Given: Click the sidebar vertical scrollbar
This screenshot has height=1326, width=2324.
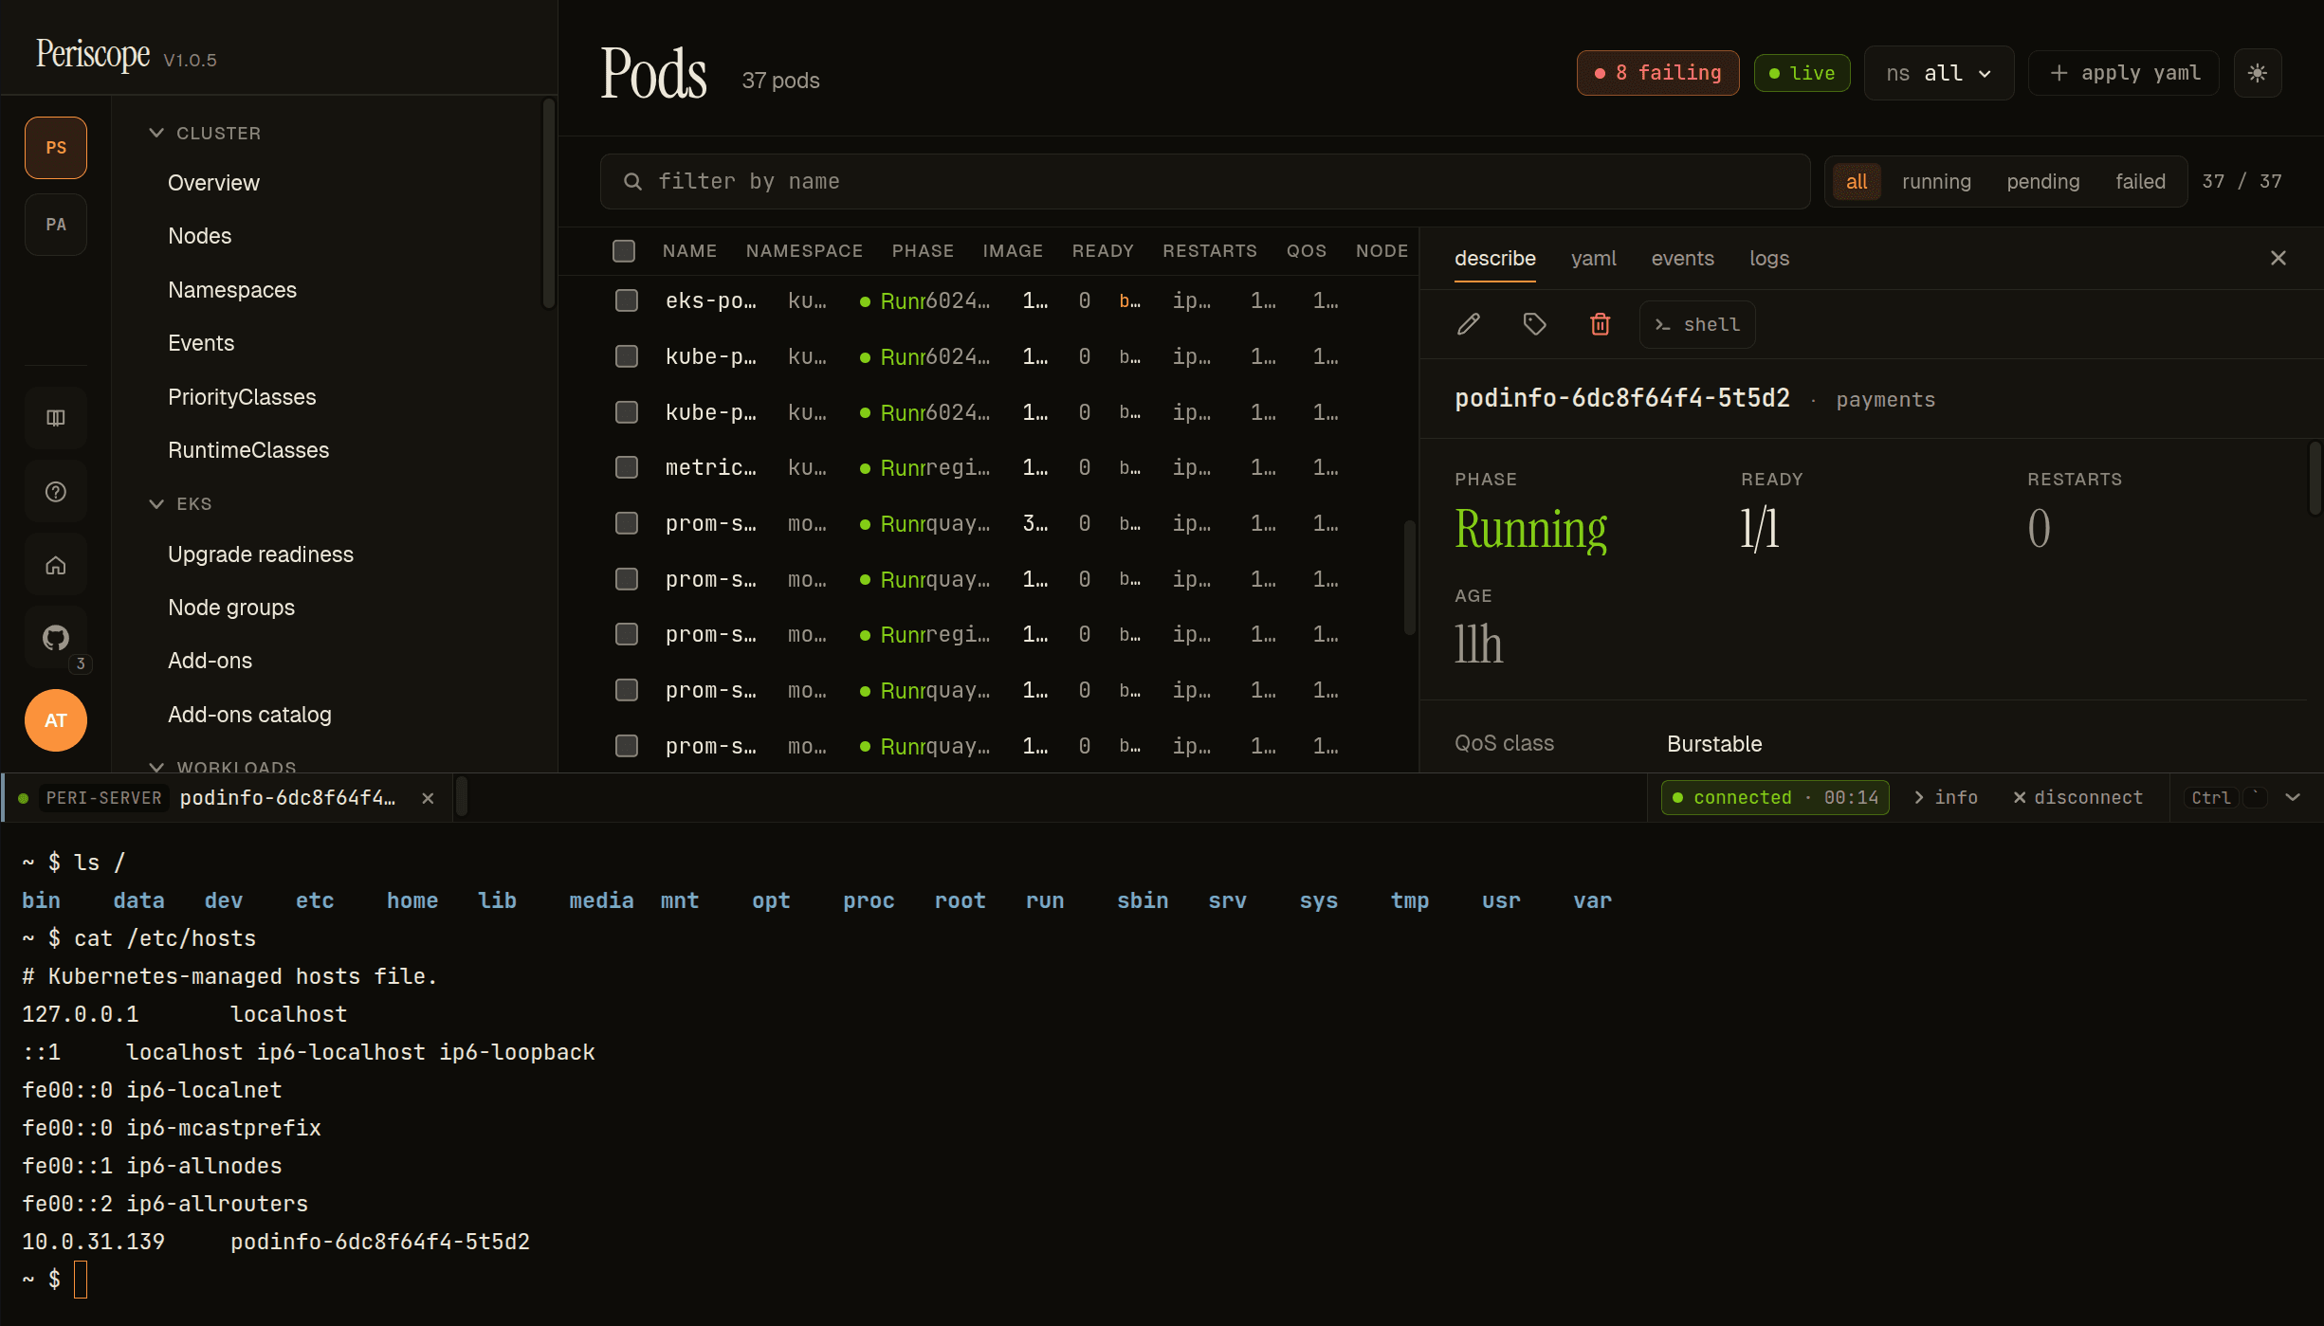Looking at the screenshot, I should pyautogui.click(x=548, y=203).
